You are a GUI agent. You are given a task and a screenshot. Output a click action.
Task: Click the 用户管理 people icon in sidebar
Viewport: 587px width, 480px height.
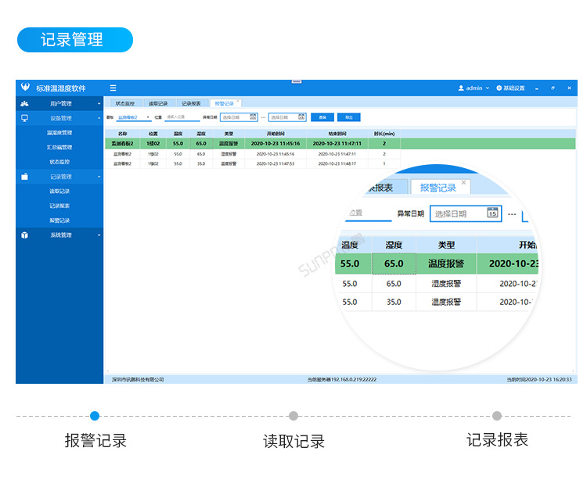coord(25,103)
